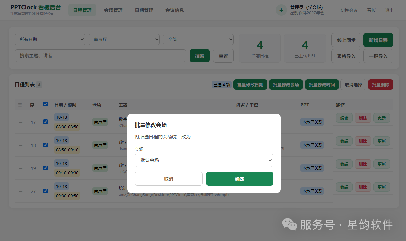The width and height of the screenshot is (406, 241).
Task: Uncheck the checkbox for schedule row 27
Action: tap(46, 191)
